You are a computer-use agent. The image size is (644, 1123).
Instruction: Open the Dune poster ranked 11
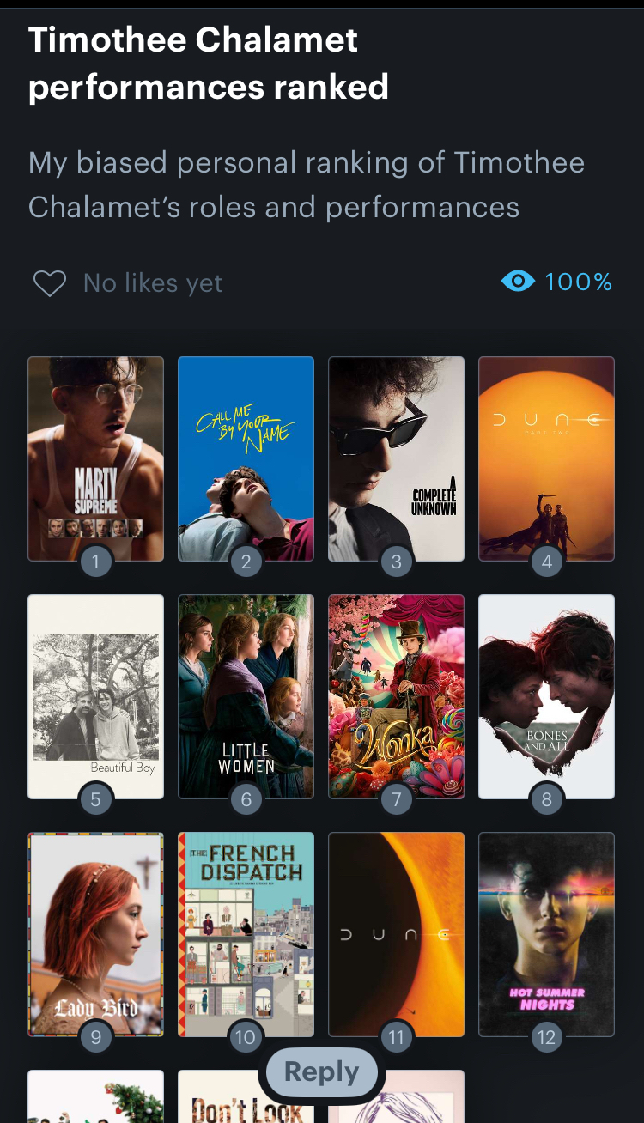pos(396,929)
